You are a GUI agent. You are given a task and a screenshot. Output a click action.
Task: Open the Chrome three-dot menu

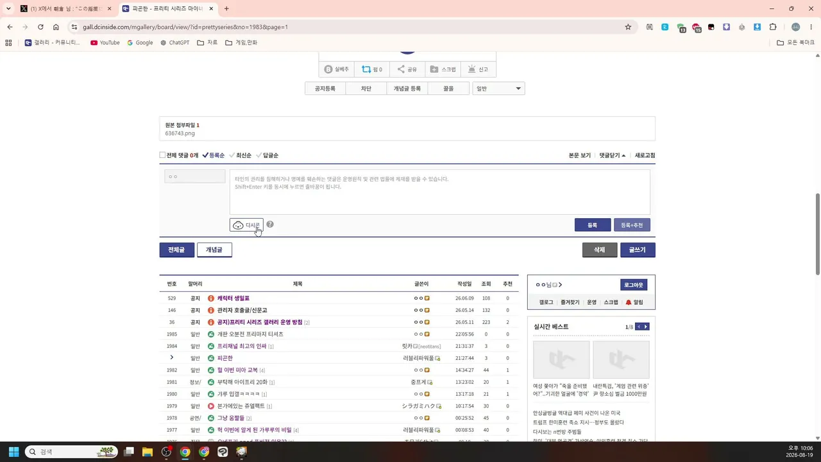(x=811, y=27)
